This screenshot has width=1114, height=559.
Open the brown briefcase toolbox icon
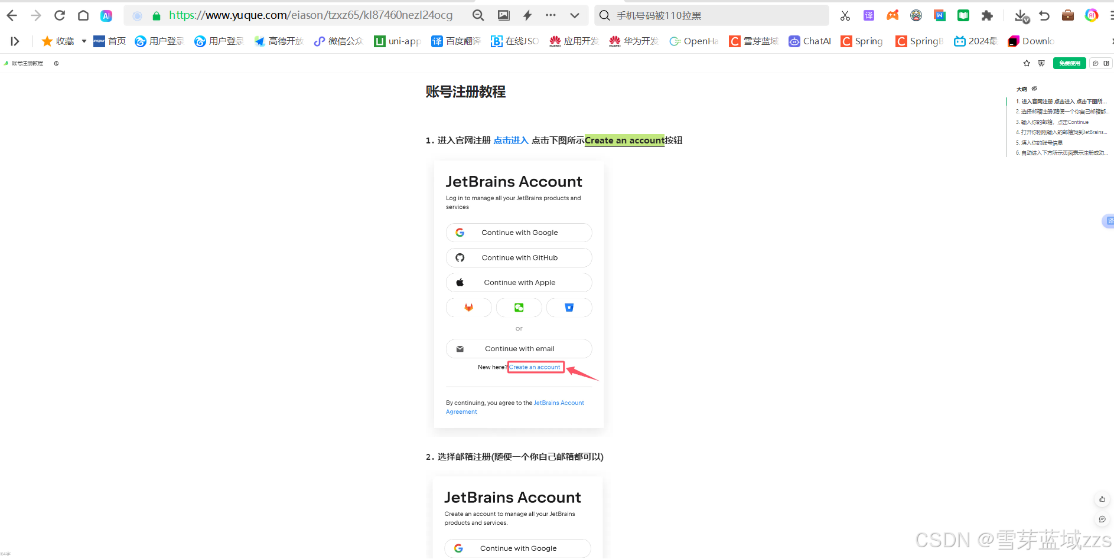(1068, 15)
